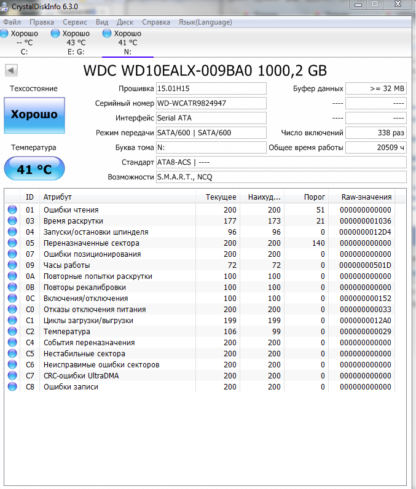The width and height of the screenshot is (416, 489).
Task: Click the buffer size field >= 32 MB
Action: pyautogui.click(x=376, y=88)
